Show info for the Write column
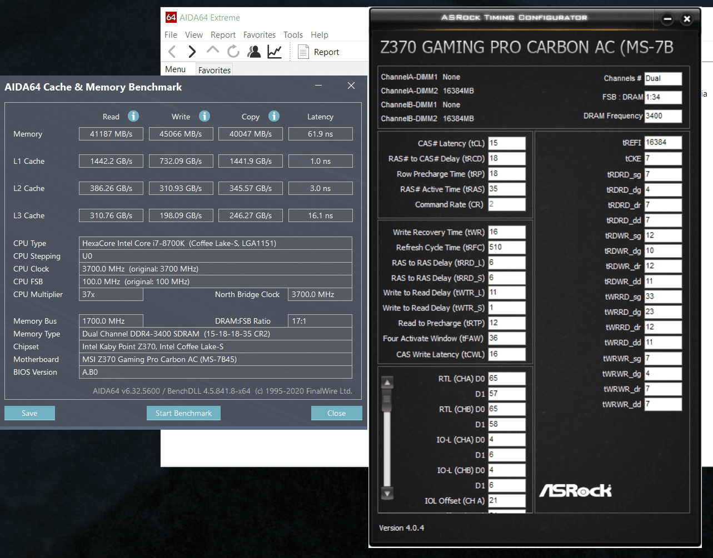713x558 pixels. [x=205, y=116]
